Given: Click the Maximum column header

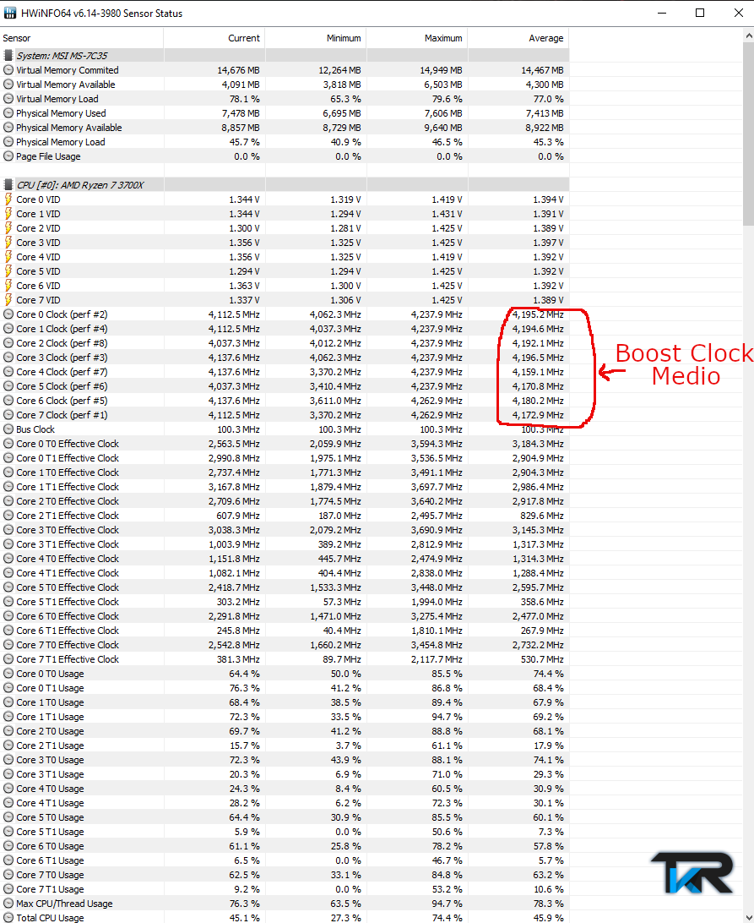Looking at the screenshot, I should click(x=417, y=38).
